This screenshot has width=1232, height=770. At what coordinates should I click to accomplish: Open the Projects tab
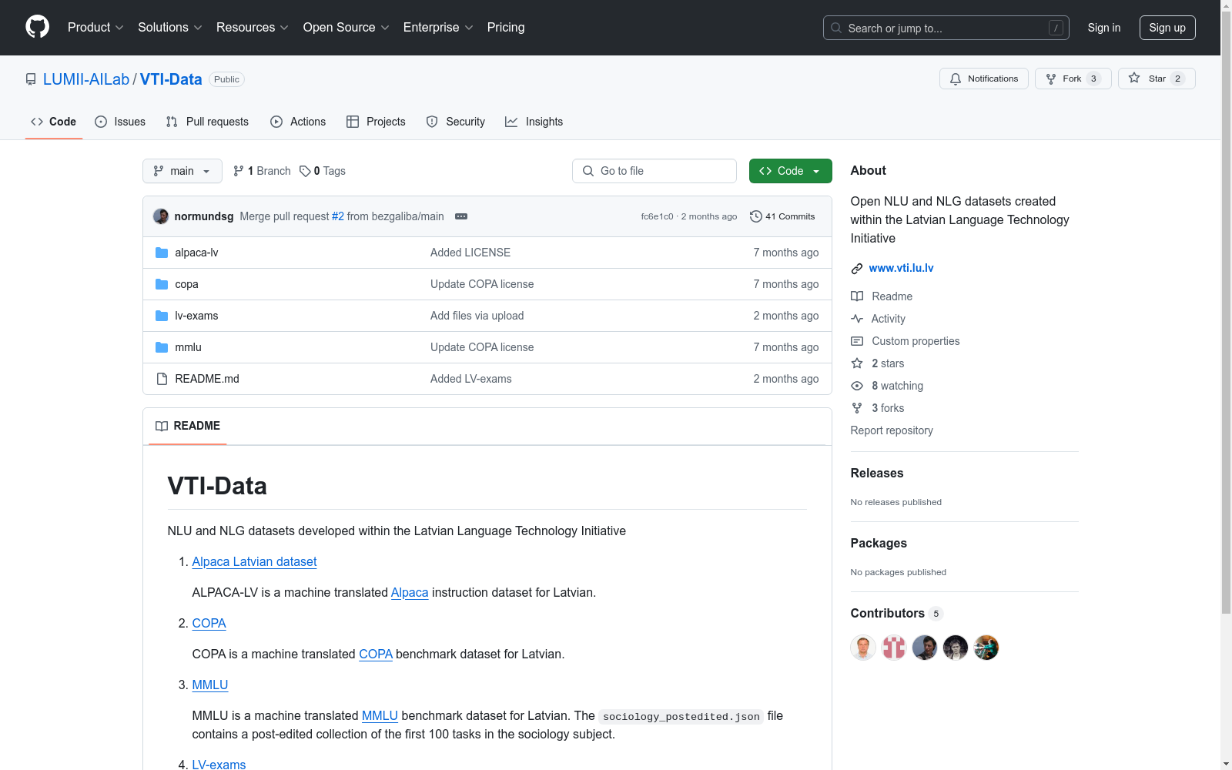point(376,122)
